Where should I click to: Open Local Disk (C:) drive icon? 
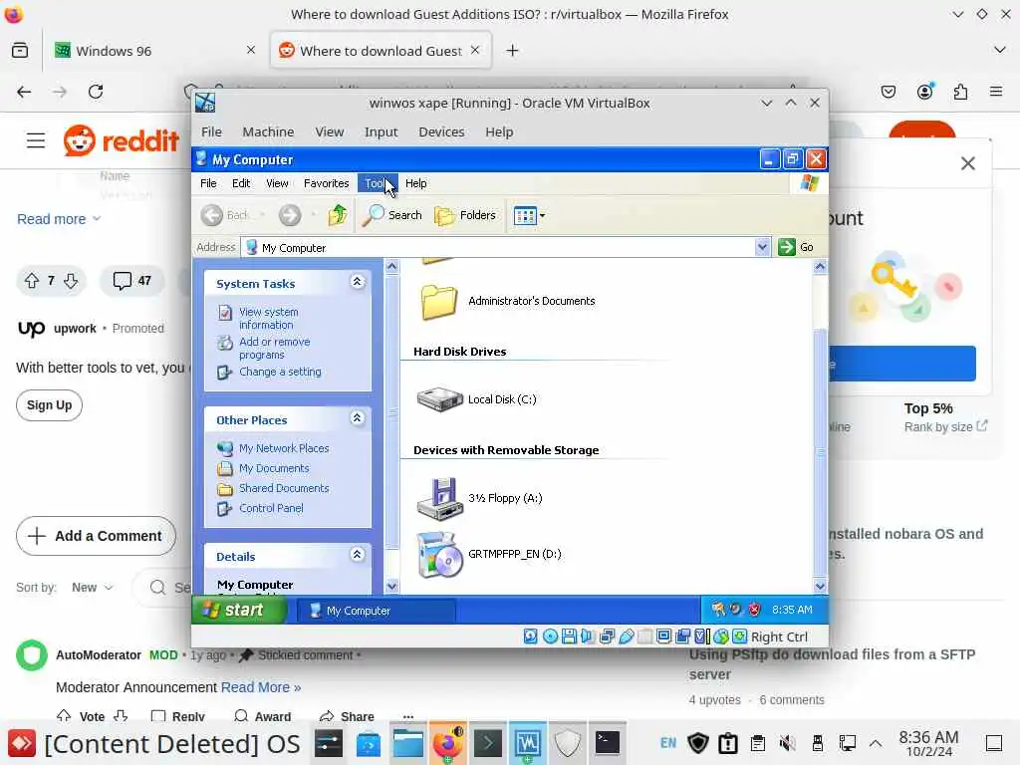(x=439, y=398)
